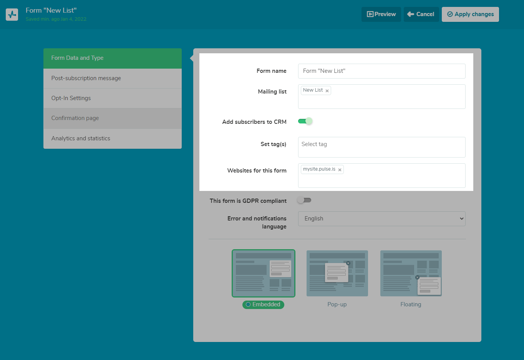Switch to Opt-In Settings section
Viewport: 524px width, 360px height.
[x=113, y=98]
